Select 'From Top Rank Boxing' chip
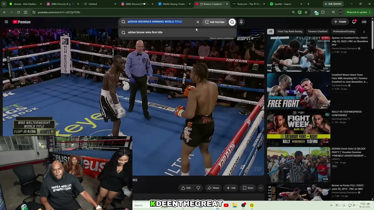 pos(290,32)
